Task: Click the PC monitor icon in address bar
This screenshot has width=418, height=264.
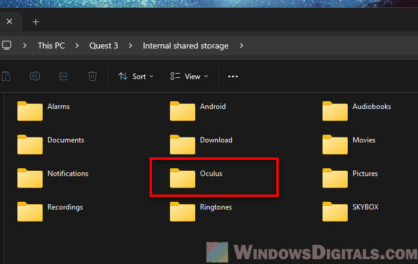Action: (7, 45)
